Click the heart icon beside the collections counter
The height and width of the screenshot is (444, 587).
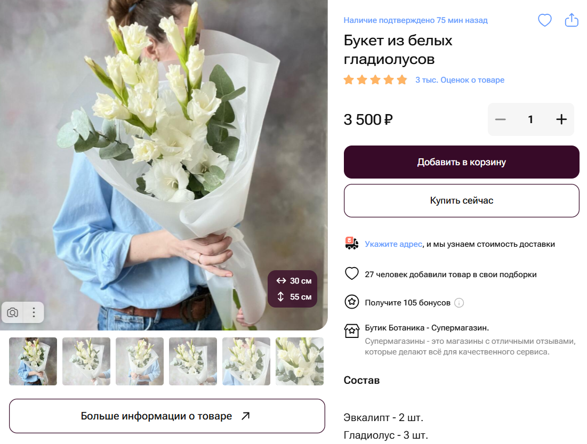(351, 273)
